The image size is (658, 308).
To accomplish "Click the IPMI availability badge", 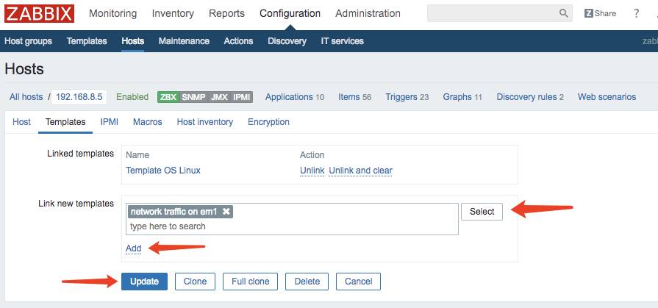I will pyautogui.click(x=242, y=97).
